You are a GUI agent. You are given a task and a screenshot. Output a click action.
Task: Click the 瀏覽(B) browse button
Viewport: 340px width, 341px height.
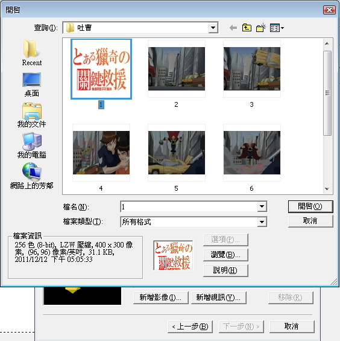click(x=225, y=255)
